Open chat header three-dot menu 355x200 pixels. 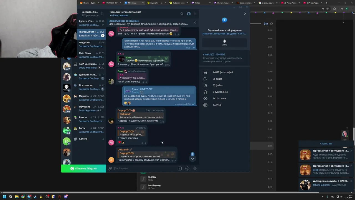click(x=195, y=14)
